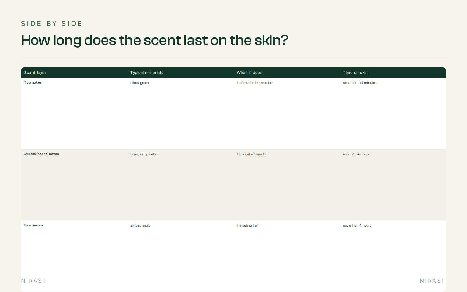Click the 'What it does' column header

(x=249, y=73)
